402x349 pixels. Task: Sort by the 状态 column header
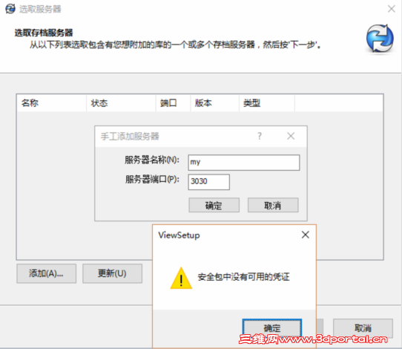(121, 103)
